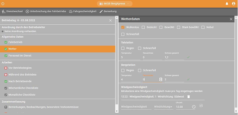
Task: Click the notification bell icon
Action: click(227, 4)
